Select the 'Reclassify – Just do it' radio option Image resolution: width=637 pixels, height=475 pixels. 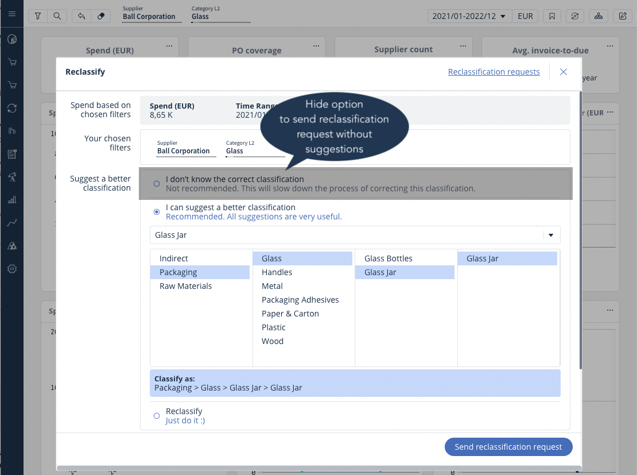coord(157,416)
